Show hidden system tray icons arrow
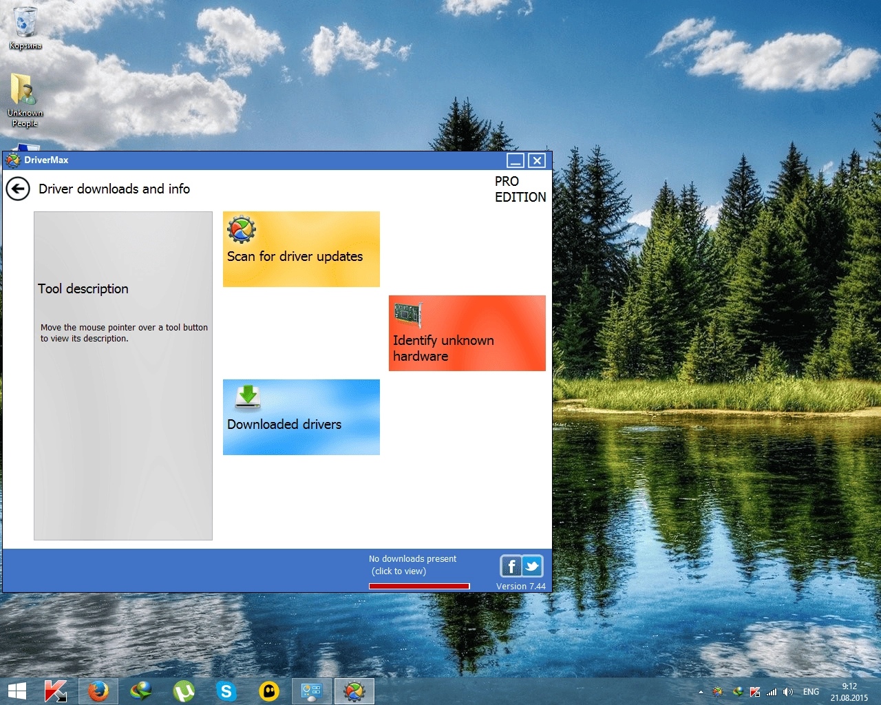881x705 pixels. pos(701,692)
